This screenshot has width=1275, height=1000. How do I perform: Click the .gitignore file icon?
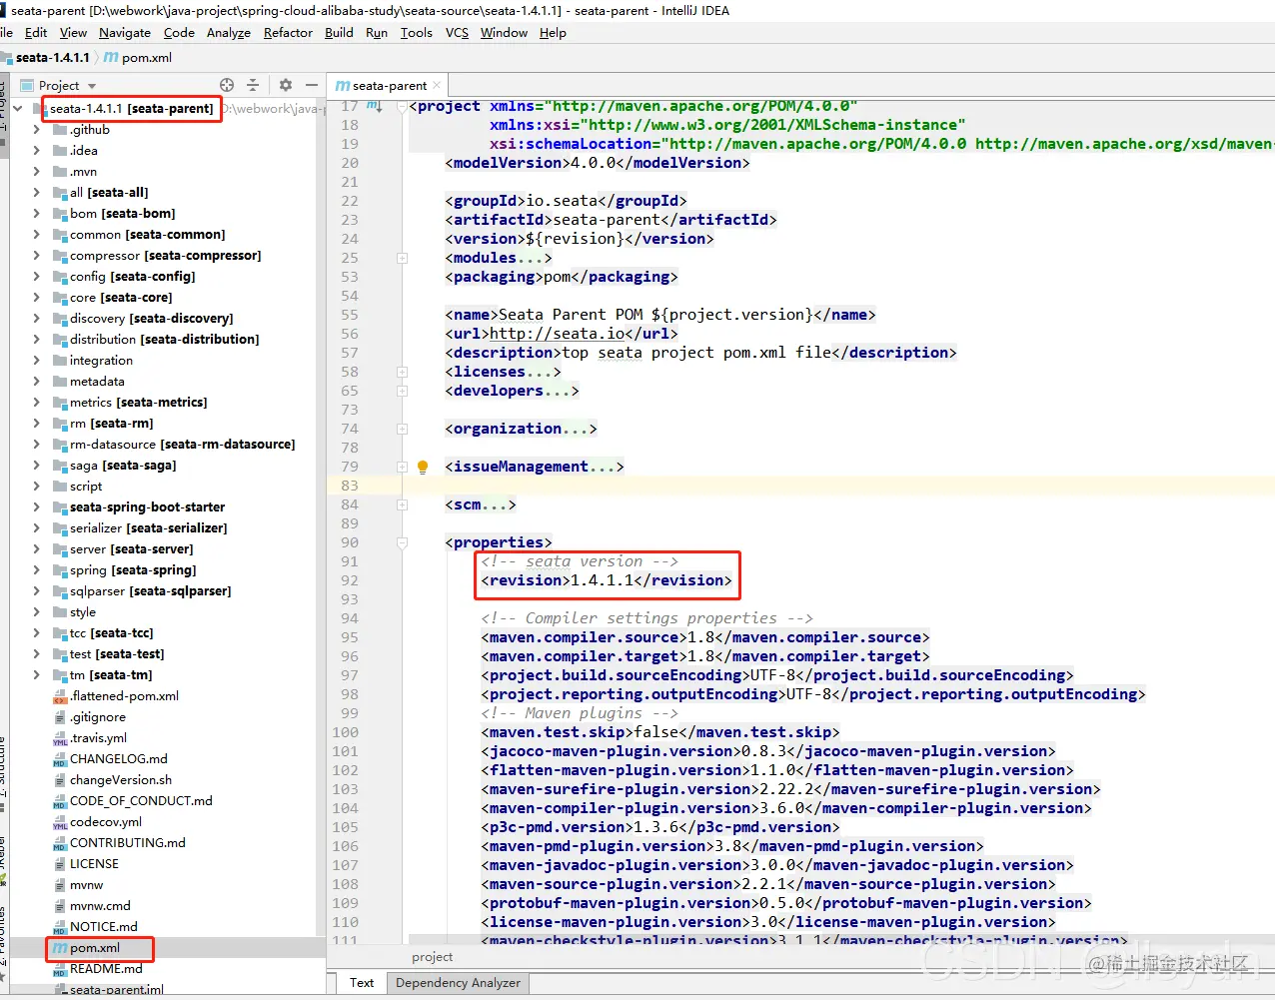coord(60,717)
